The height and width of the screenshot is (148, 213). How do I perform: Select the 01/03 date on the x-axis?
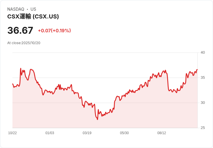[50, 133]
